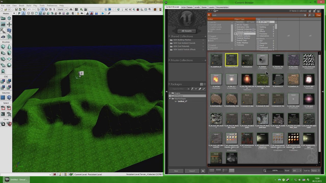The width and height of the screenshot is (326, 183).
Task: Switch to the Actor Classes tab
Action: 187,7
